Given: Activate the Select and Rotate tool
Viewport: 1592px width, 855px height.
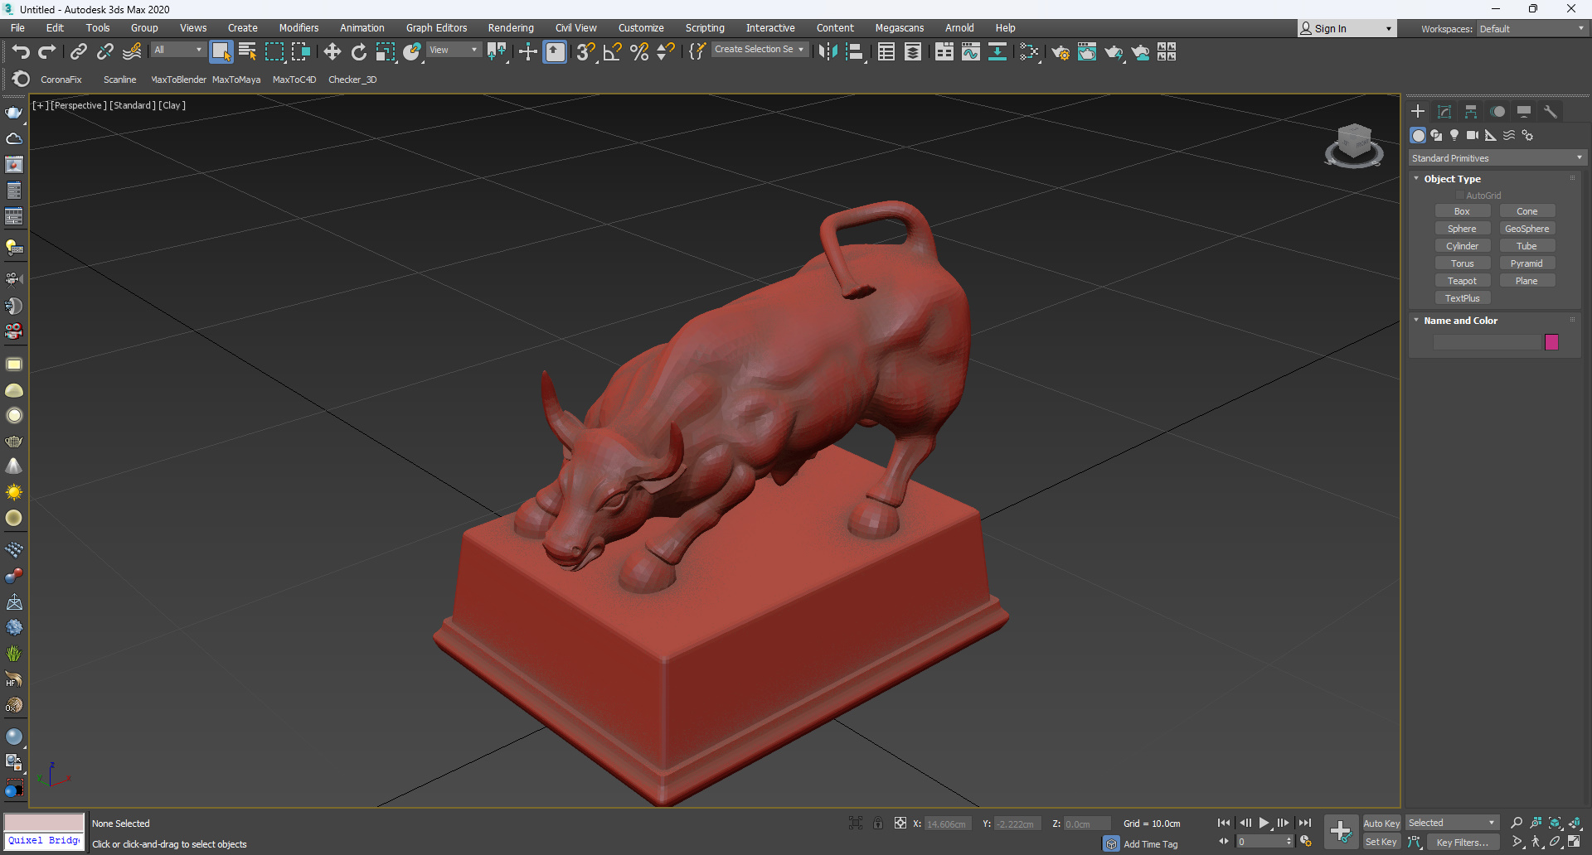Looking at the screenshot, I should 359,52.
